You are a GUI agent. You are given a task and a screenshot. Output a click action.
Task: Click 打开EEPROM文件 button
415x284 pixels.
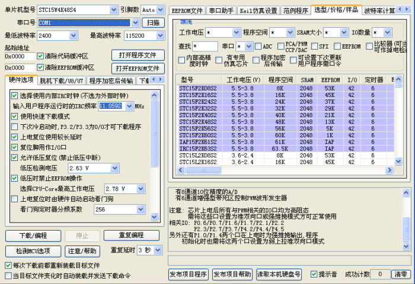138,69
